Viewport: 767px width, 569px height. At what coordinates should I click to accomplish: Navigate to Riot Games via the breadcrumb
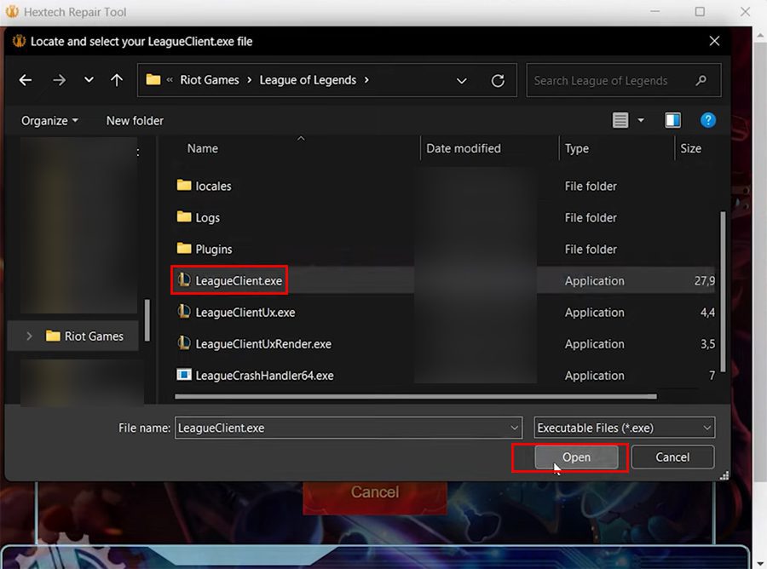[x=208, y=80]
